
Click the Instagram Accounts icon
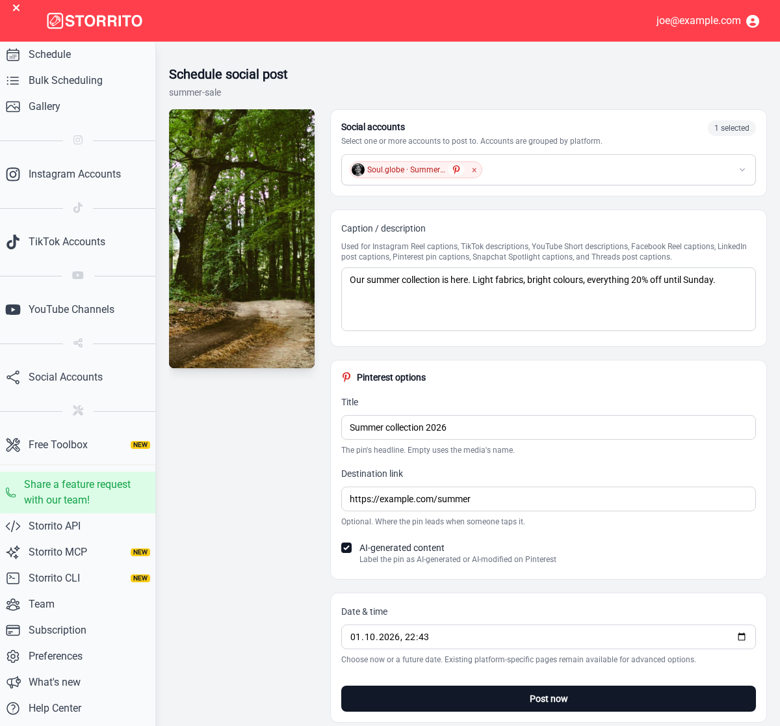[x=13, y=174]
